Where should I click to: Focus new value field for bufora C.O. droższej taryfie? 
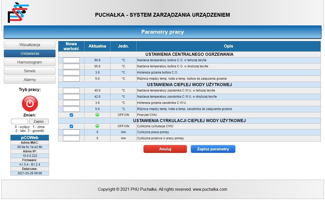pyautogui.click(x=72, y=66)
